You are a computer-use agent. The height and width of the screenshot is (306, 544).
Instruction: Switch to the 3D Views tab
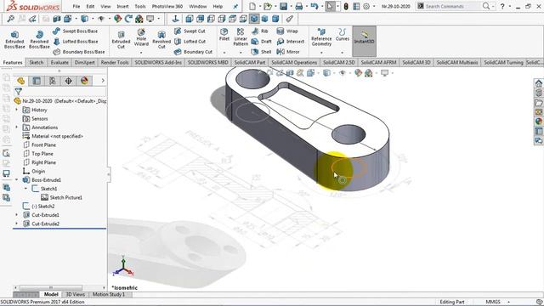click(x=76, y=295)
